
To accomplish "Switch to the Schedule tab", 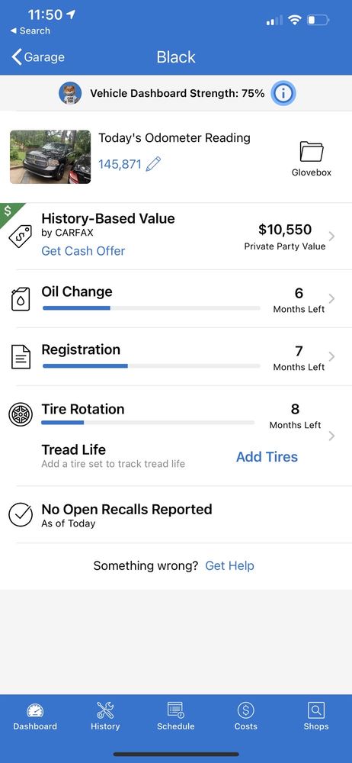I will [175, 716].
